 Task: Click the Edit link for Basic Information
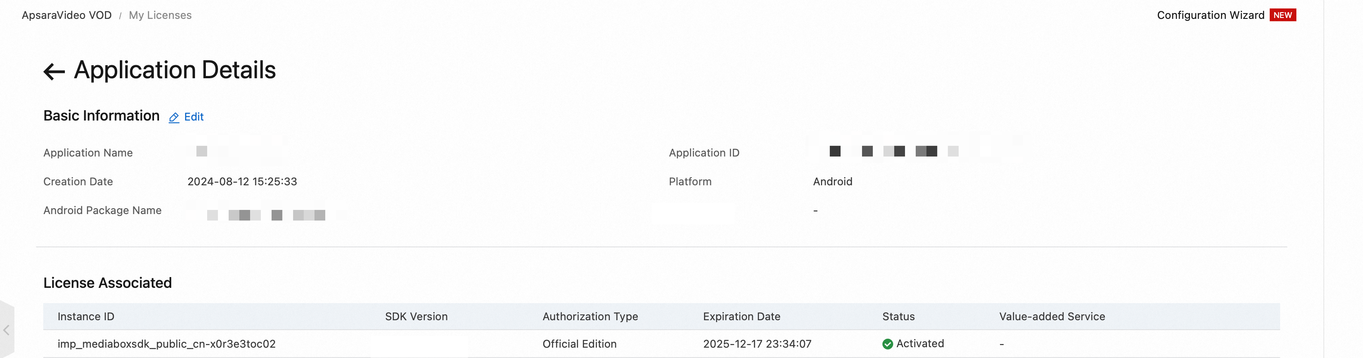point(194,117)
